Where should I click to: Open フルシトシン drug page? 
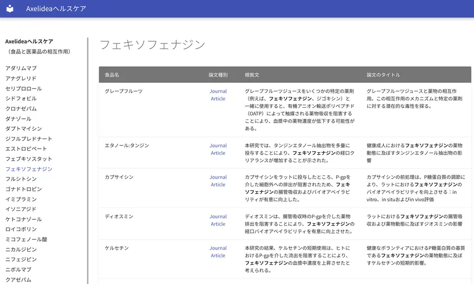[x=21, y=179]
